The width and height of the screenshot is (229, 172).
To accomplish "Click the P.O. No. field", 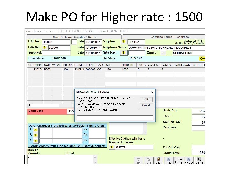I will click(x=56, y=42).
